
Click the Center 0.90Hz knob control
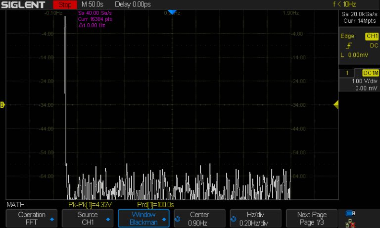click(199, 218)
